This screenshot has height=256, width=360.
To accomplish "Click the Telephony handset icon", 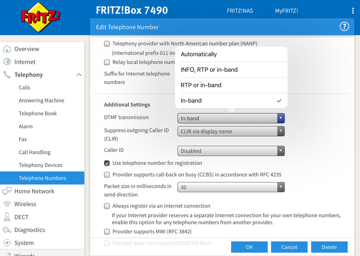I will tap(7, 75).
